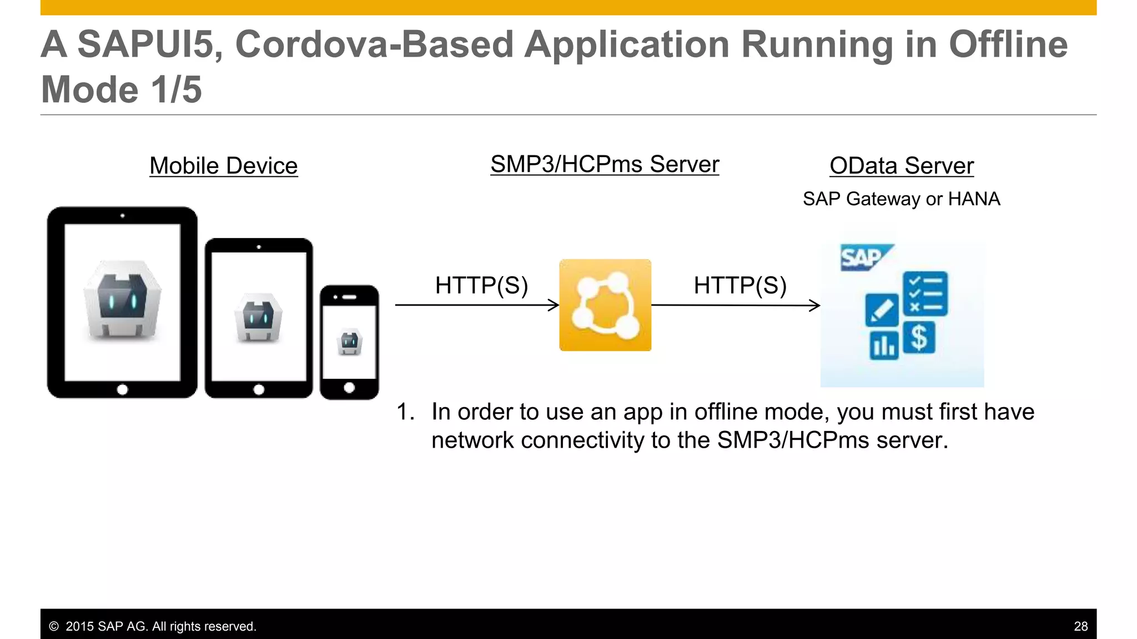Viewport: 1137px width, 639px height.
Task: Click the blue pencil edit tile
Action: coord(882,310)
